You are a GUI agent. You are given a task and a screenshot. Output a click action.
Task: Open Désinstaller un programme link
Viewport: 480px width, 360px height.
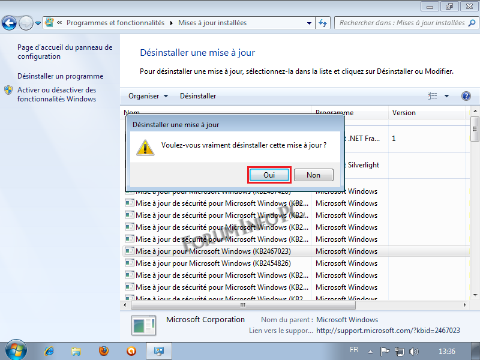click(61, 76)
